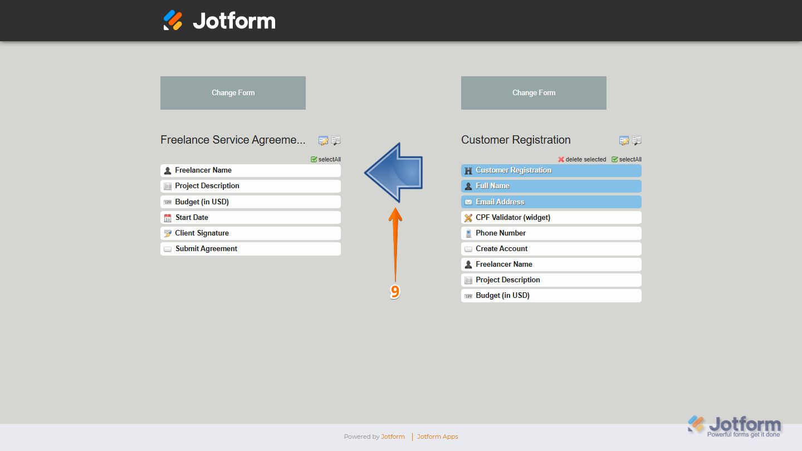Select the Phone Number field row

coord(551,233)
